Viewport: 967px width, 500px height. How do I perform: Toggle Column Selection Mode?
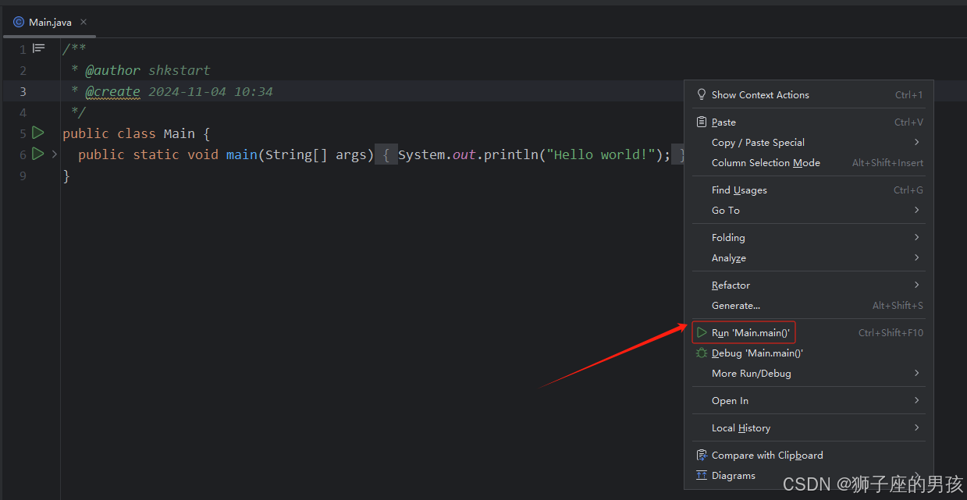pyautogui.click(x=809, y=162)
